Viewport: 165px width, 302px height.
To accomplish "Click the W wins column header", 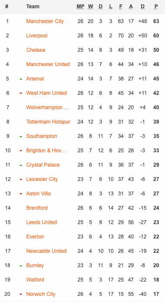I will coord(90,7).
